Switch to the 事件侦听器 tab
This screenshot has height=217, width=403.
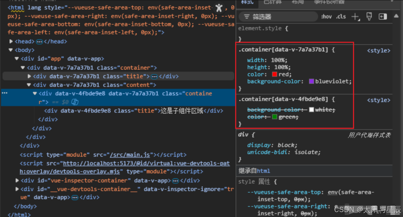pos(329,2)
